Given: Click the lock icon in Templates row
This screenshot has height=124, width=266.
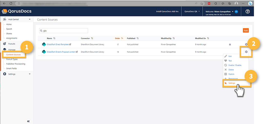Looking at the screenshot, I should point(230,44).
